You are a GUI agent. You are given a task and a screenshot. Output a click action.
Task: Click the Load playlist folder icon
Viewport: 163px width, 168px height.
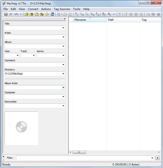[x=37, y=14]
